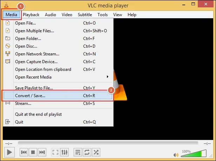216x161 pixels.
Task: Click the Open File icon
Action: 8,23
